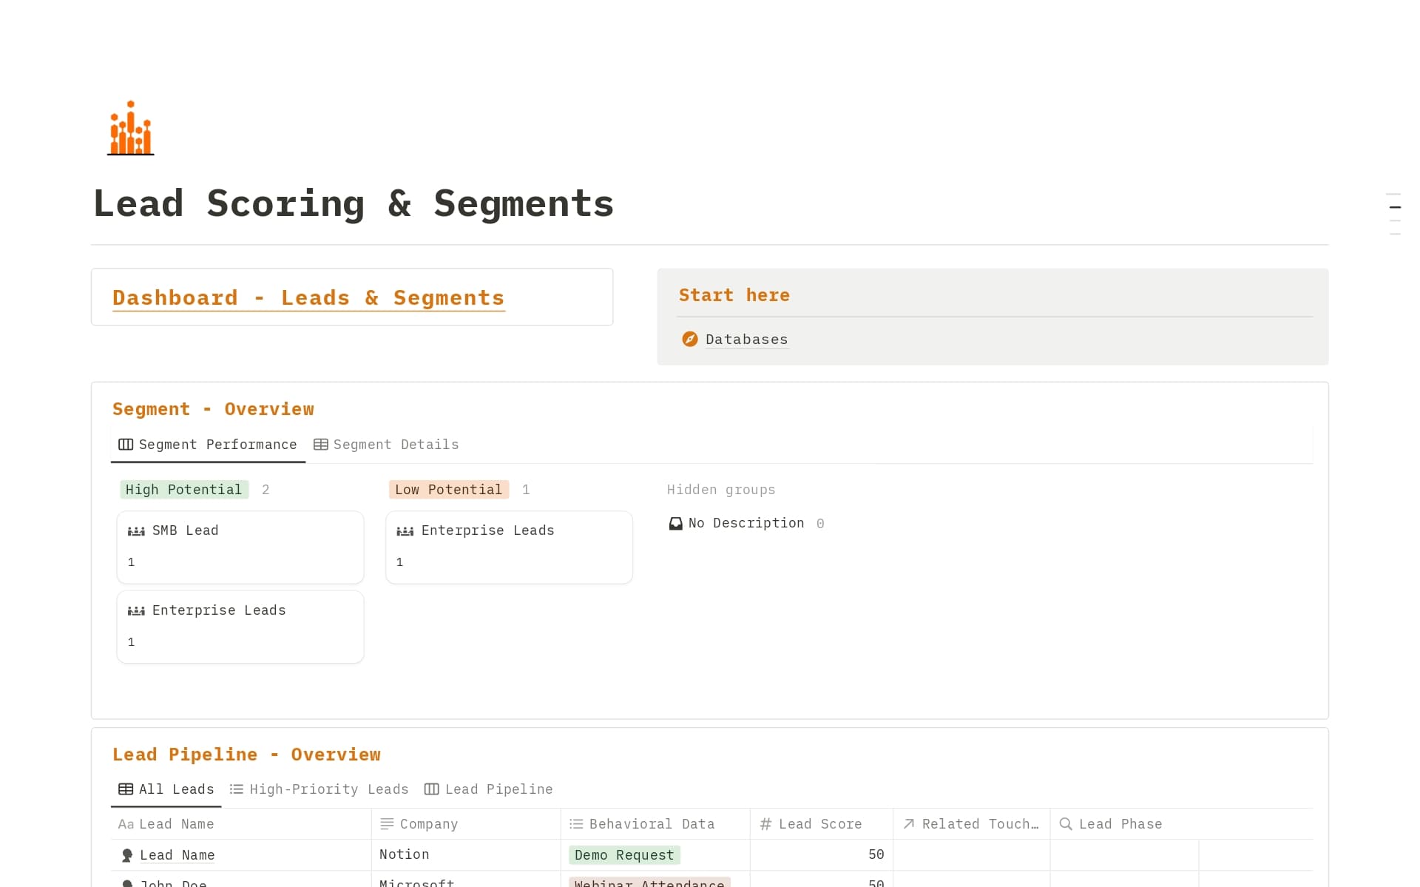Click the person icon beside Lead Name row
Image resolution: width=1420 pixels, height=887 pixels.
click(127, 855)
